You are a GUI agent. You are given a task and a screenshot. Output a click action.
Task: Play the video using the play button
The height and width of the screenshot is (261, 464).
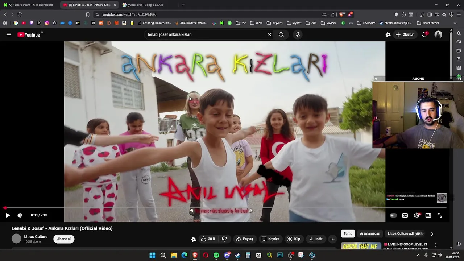click(8, 215)
